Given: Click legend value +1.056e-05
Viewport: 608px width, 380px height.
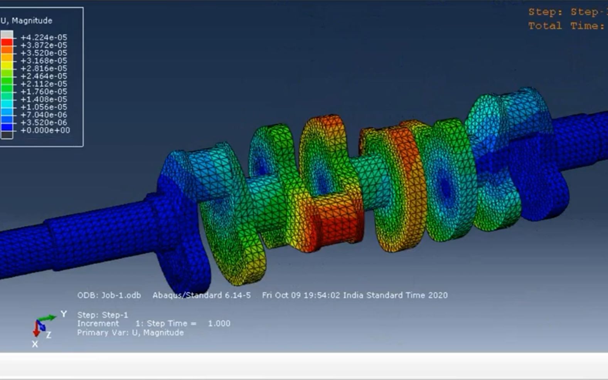Looking at the screenshot, I should coord(44,107).
